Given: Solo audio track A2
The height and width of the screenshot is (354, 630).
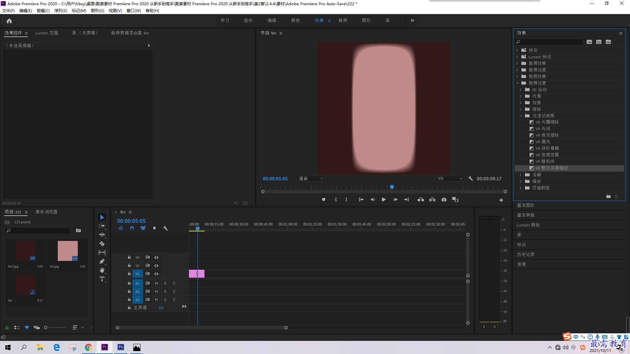Looking at the screenshot, I should [165, 291].
